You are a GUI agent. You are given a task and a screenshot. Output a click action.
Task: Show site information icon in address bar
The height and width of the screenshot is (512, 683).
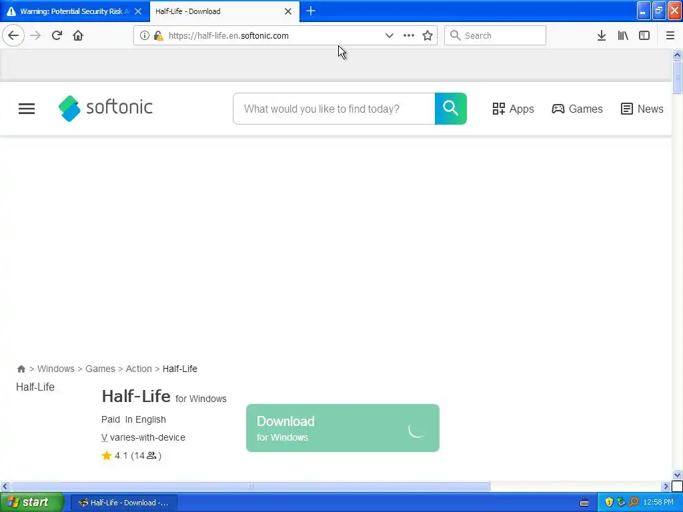(x=145, y=36)
